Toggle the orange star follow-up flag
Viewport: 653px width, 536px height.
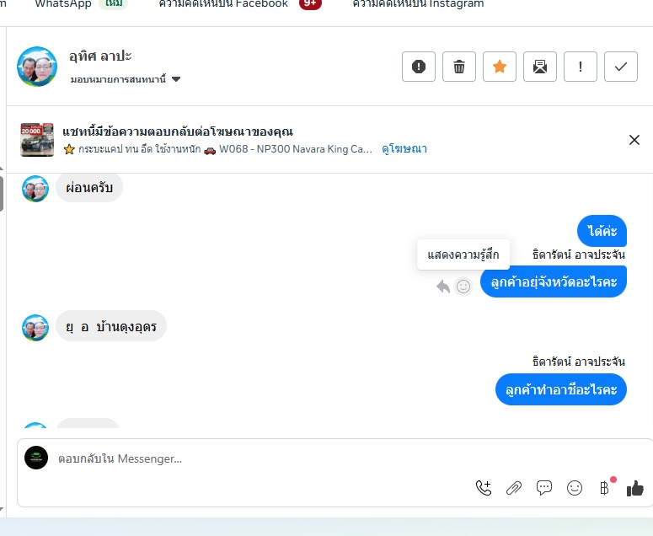[x=500, y=67]
